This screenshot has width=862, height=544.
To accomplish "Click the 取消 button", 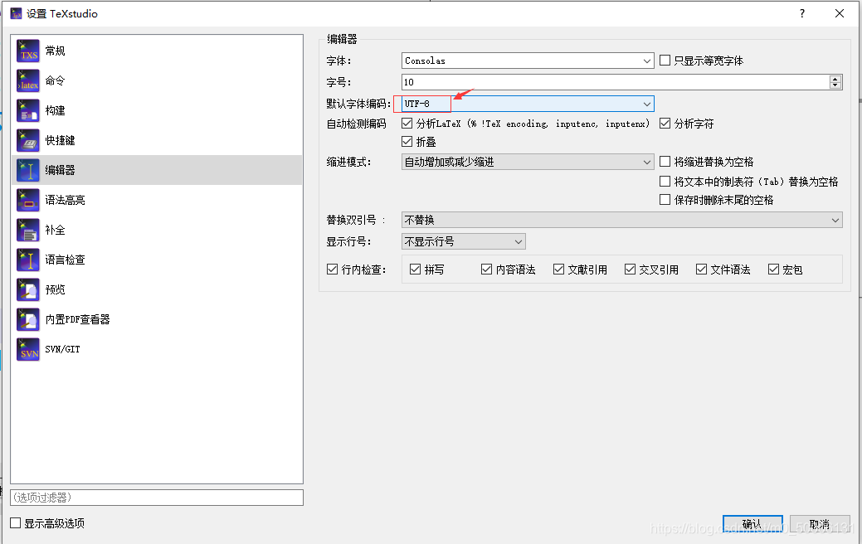I will click(x=820, y=524).
